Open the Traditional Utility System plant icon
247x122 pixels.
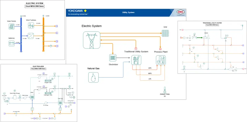(x=136, y=60)
